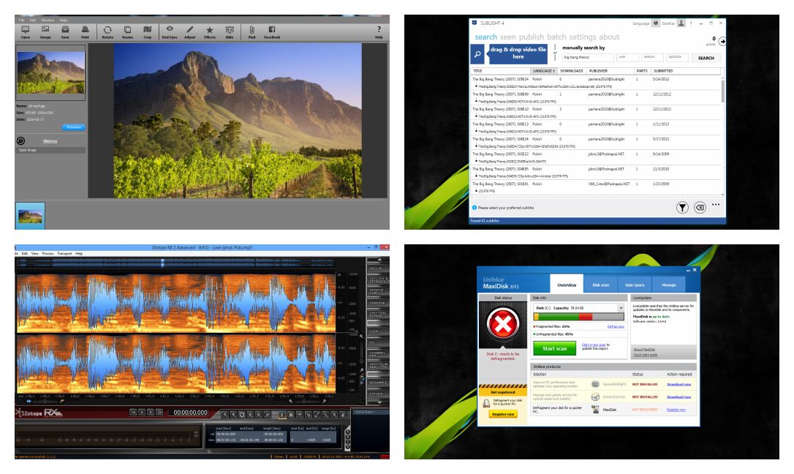Click the blue Metadata button in photo editor
Viewport: 794px width, 474px height.
click(x=73, y=127)
